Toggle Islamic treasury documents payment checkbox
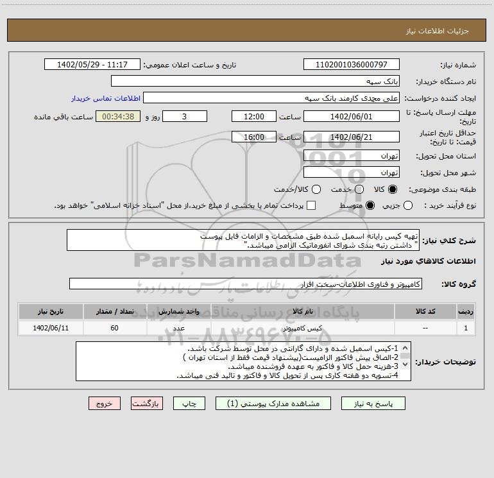This screenshot has width=494, height=478. [x=311, y=205]
